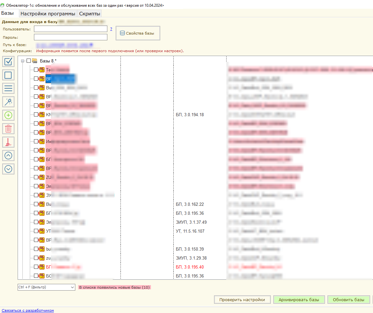Click the 1C icon of the row starting with ZU
373x313 pixels.
click(x=42, y=177)
